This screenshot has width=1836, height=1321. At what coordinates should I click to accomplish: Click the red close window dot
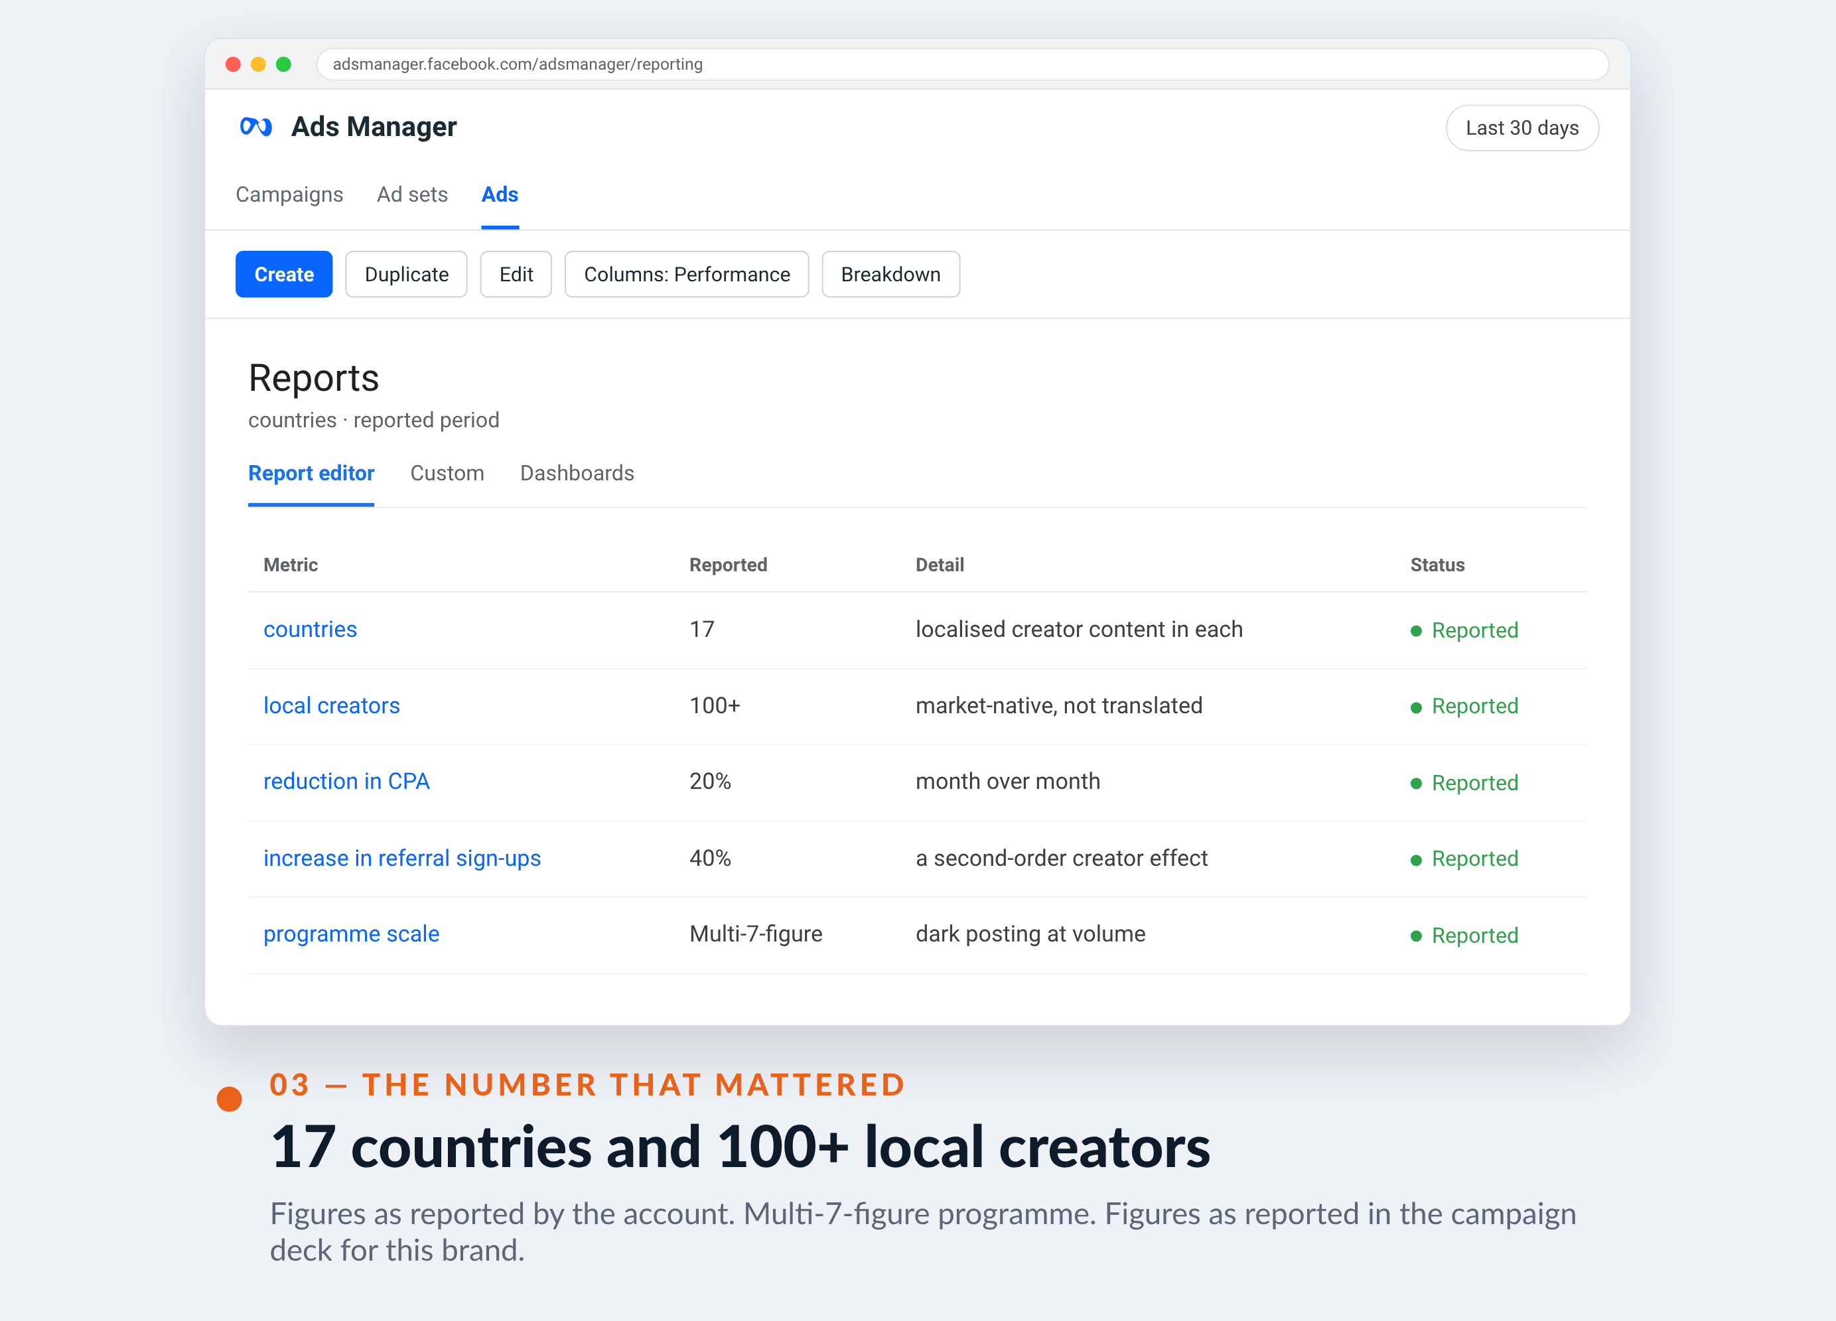233,64
